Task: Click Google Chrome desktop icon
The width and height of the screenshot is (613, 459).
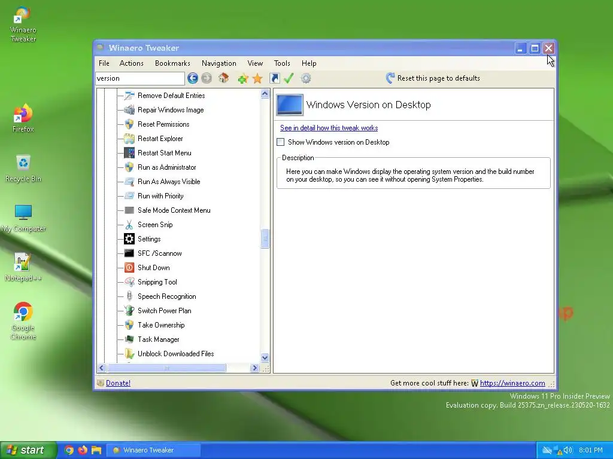Action: pos(23,321)
